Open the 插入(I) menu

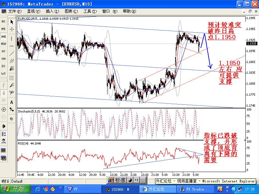tap(52, 11)
